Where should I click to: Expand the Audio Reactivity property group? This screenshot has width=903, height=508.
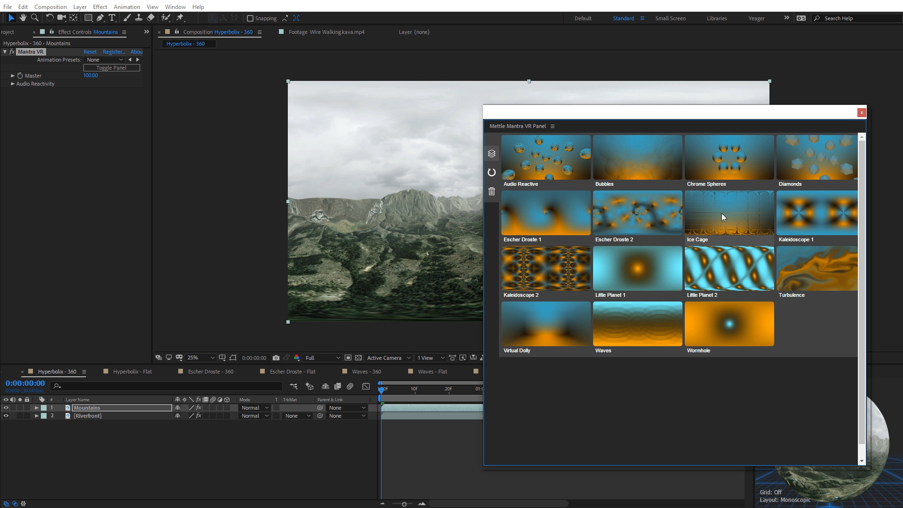(13, 84)
